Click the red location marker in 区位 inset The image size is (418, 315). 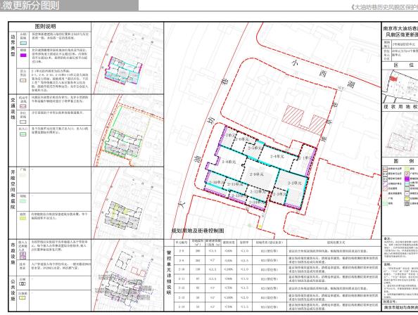pyautogui.click(x=393, y=79)
